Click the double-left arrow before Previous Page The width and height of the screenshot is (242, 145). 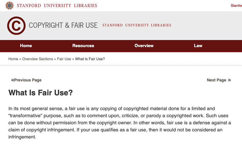click(12, 80)
